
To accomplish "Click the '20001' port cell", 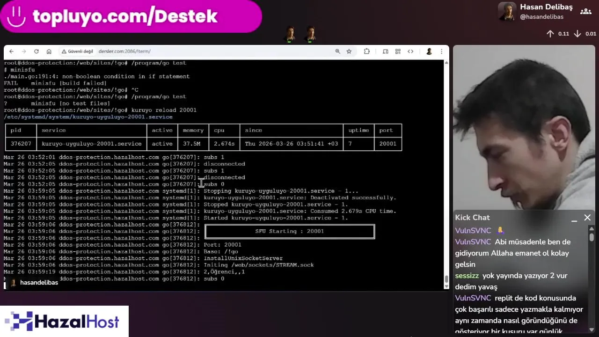I will tap(388, 144).
